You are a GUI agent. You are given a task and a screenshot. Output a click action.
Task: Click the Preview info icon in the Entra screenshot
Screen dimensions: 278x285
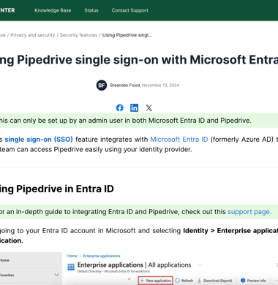(x=243, y=281)
